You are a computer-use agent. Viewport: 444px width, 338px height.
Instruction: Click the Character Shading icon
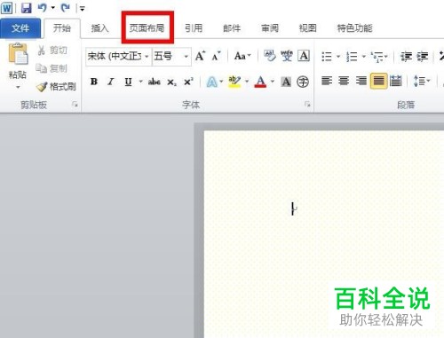286,82
